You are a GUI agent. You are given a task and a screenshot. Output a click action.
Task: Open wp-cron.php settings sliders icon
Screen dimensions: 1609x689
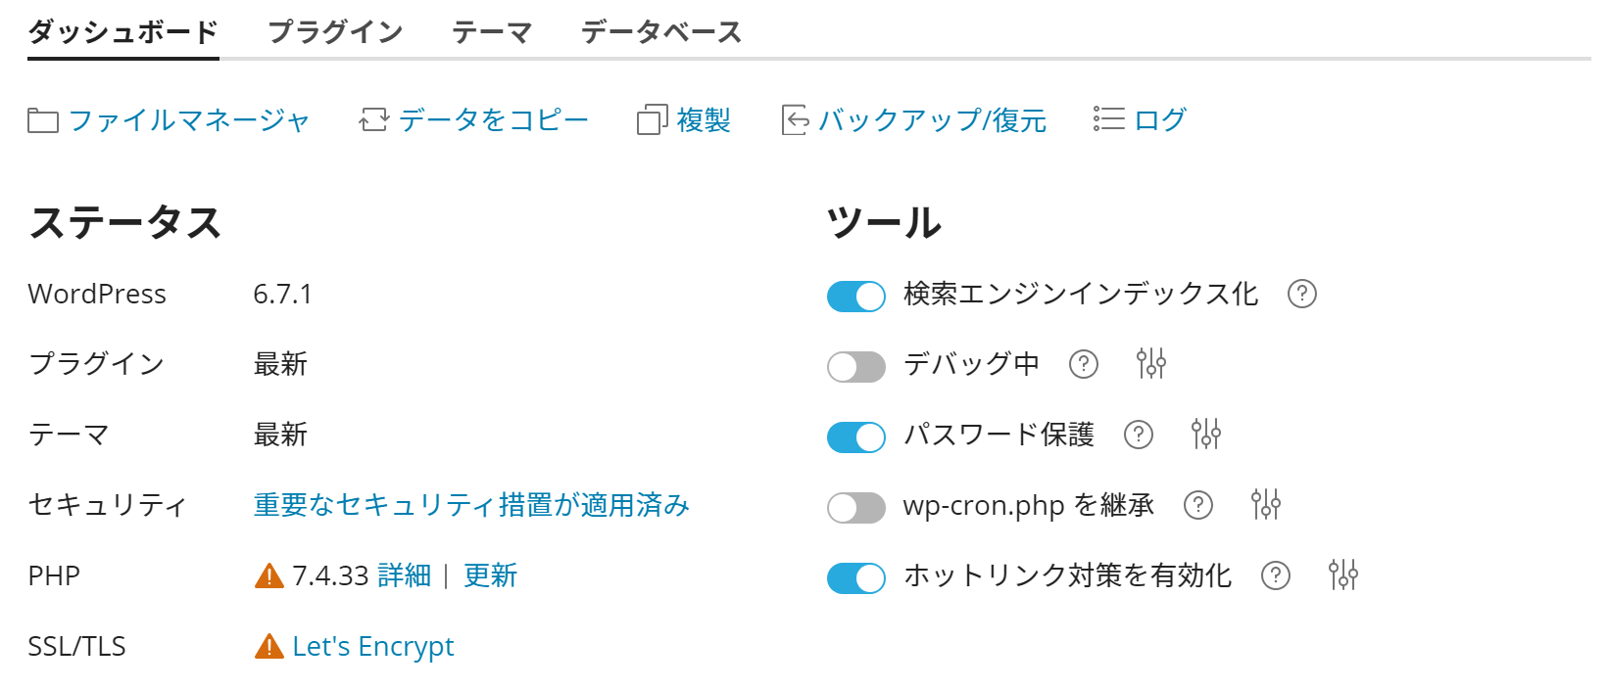(x=1266, y=504)
